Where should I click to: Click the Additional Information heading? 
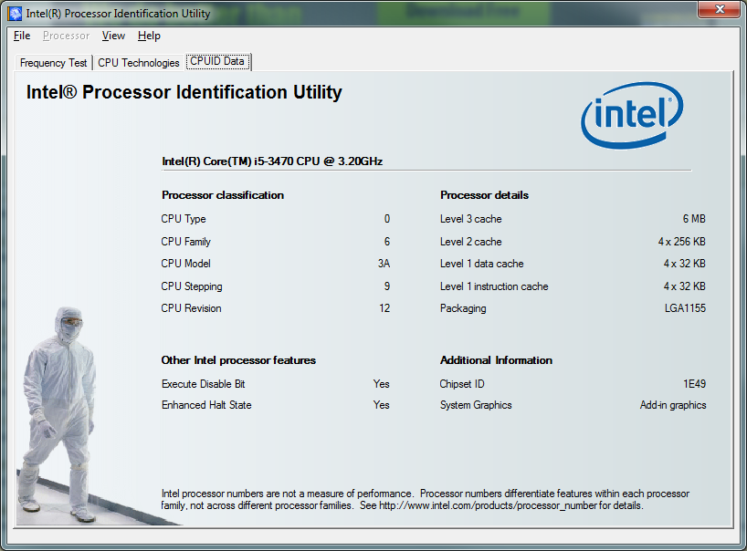pyautogui.click(x=496, y=360)
